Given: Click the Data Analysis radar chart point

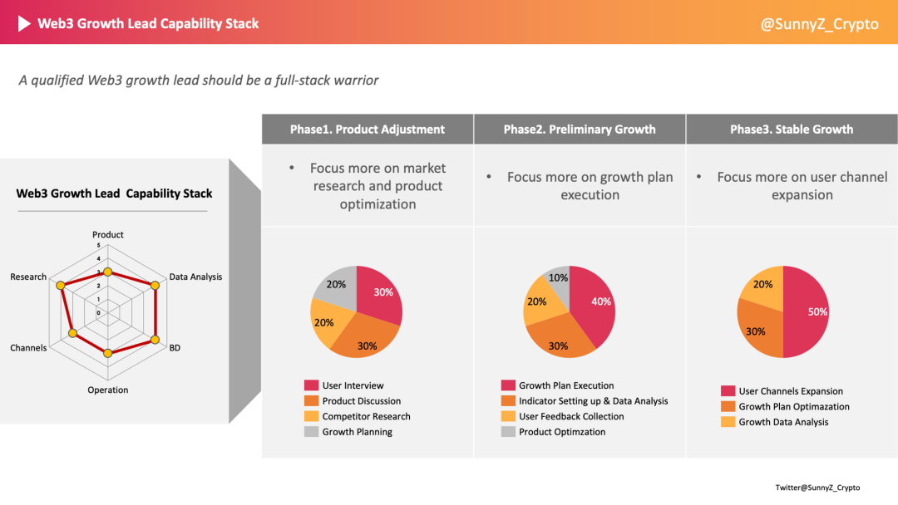Looking at the screenshot, I should (155, 285).
